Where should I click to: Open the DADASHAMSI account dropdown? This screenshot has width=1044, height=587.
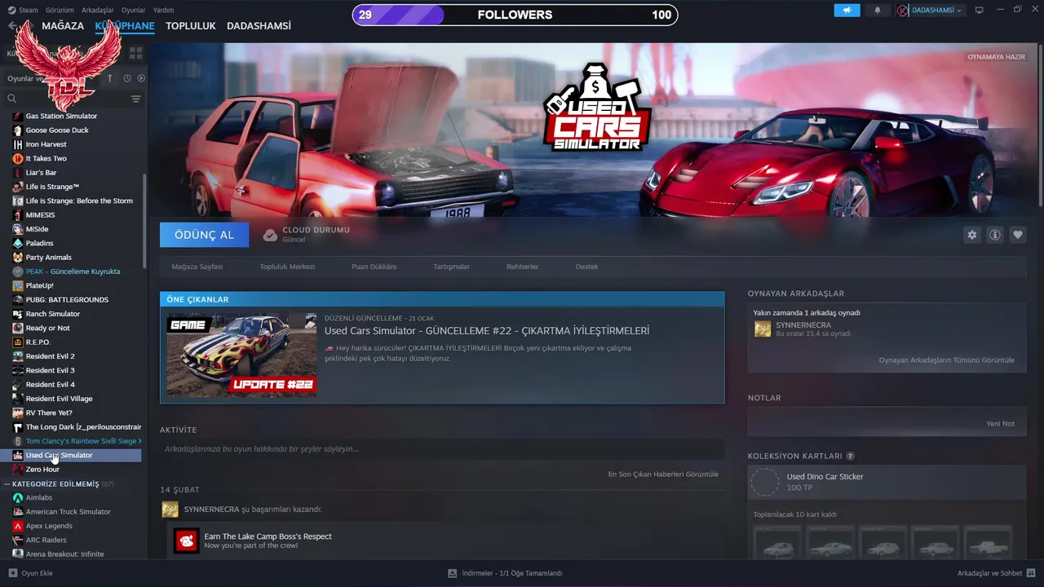(x=938, y=10)
